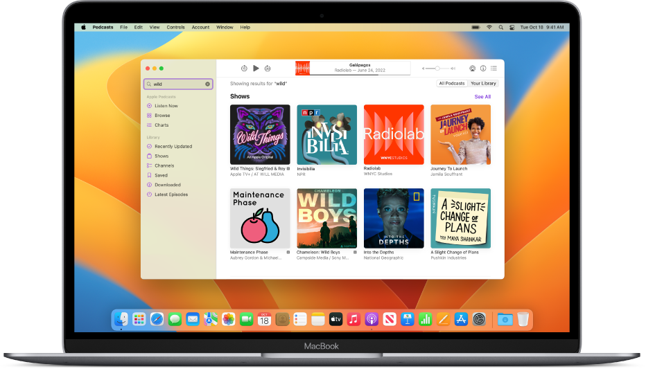Launch Safari from the Dock
The image size is (646, 371).
pos(157,319)
